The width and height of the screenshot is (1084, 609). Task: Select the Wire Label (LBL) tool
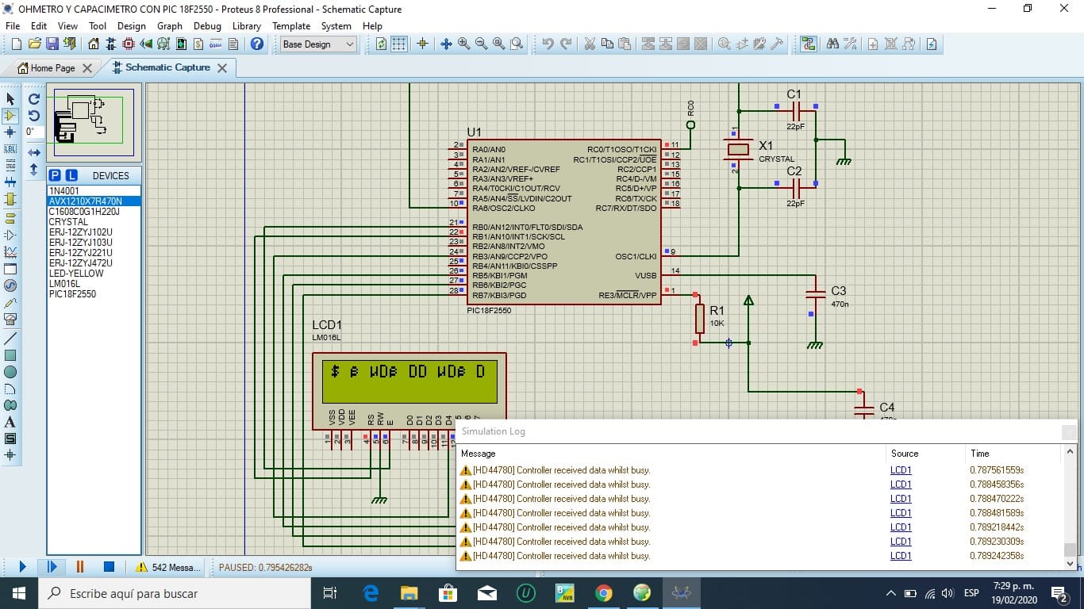click(10, 149)
